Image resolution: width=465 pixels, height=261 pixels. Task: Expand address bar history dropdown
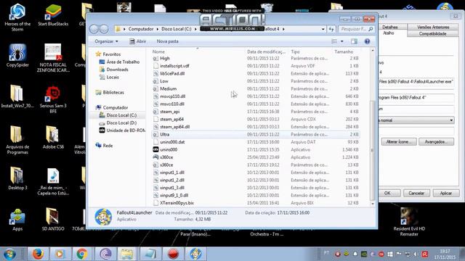click(x=323, y=29)
